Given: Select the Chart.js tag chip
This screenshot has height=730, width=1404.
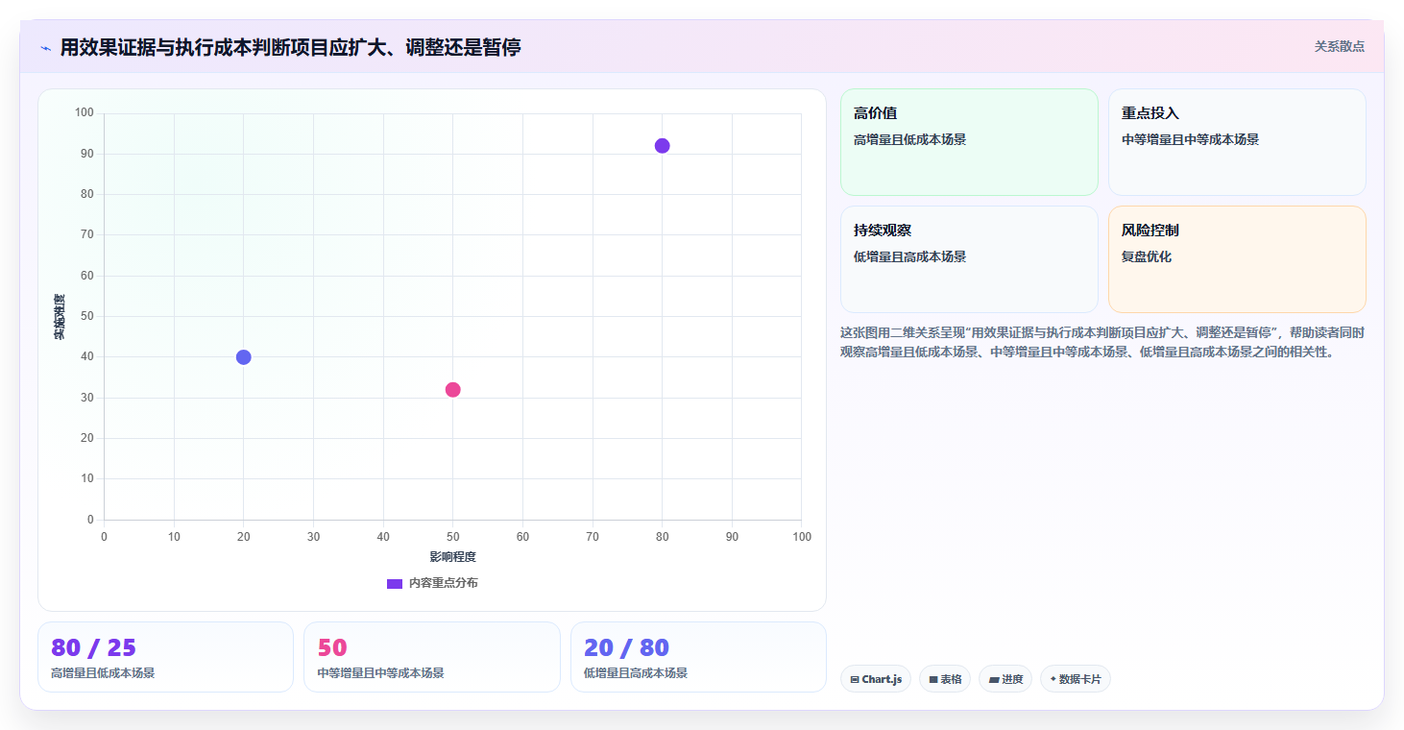Looking at the screenshot, I should (x=876, y=679).
